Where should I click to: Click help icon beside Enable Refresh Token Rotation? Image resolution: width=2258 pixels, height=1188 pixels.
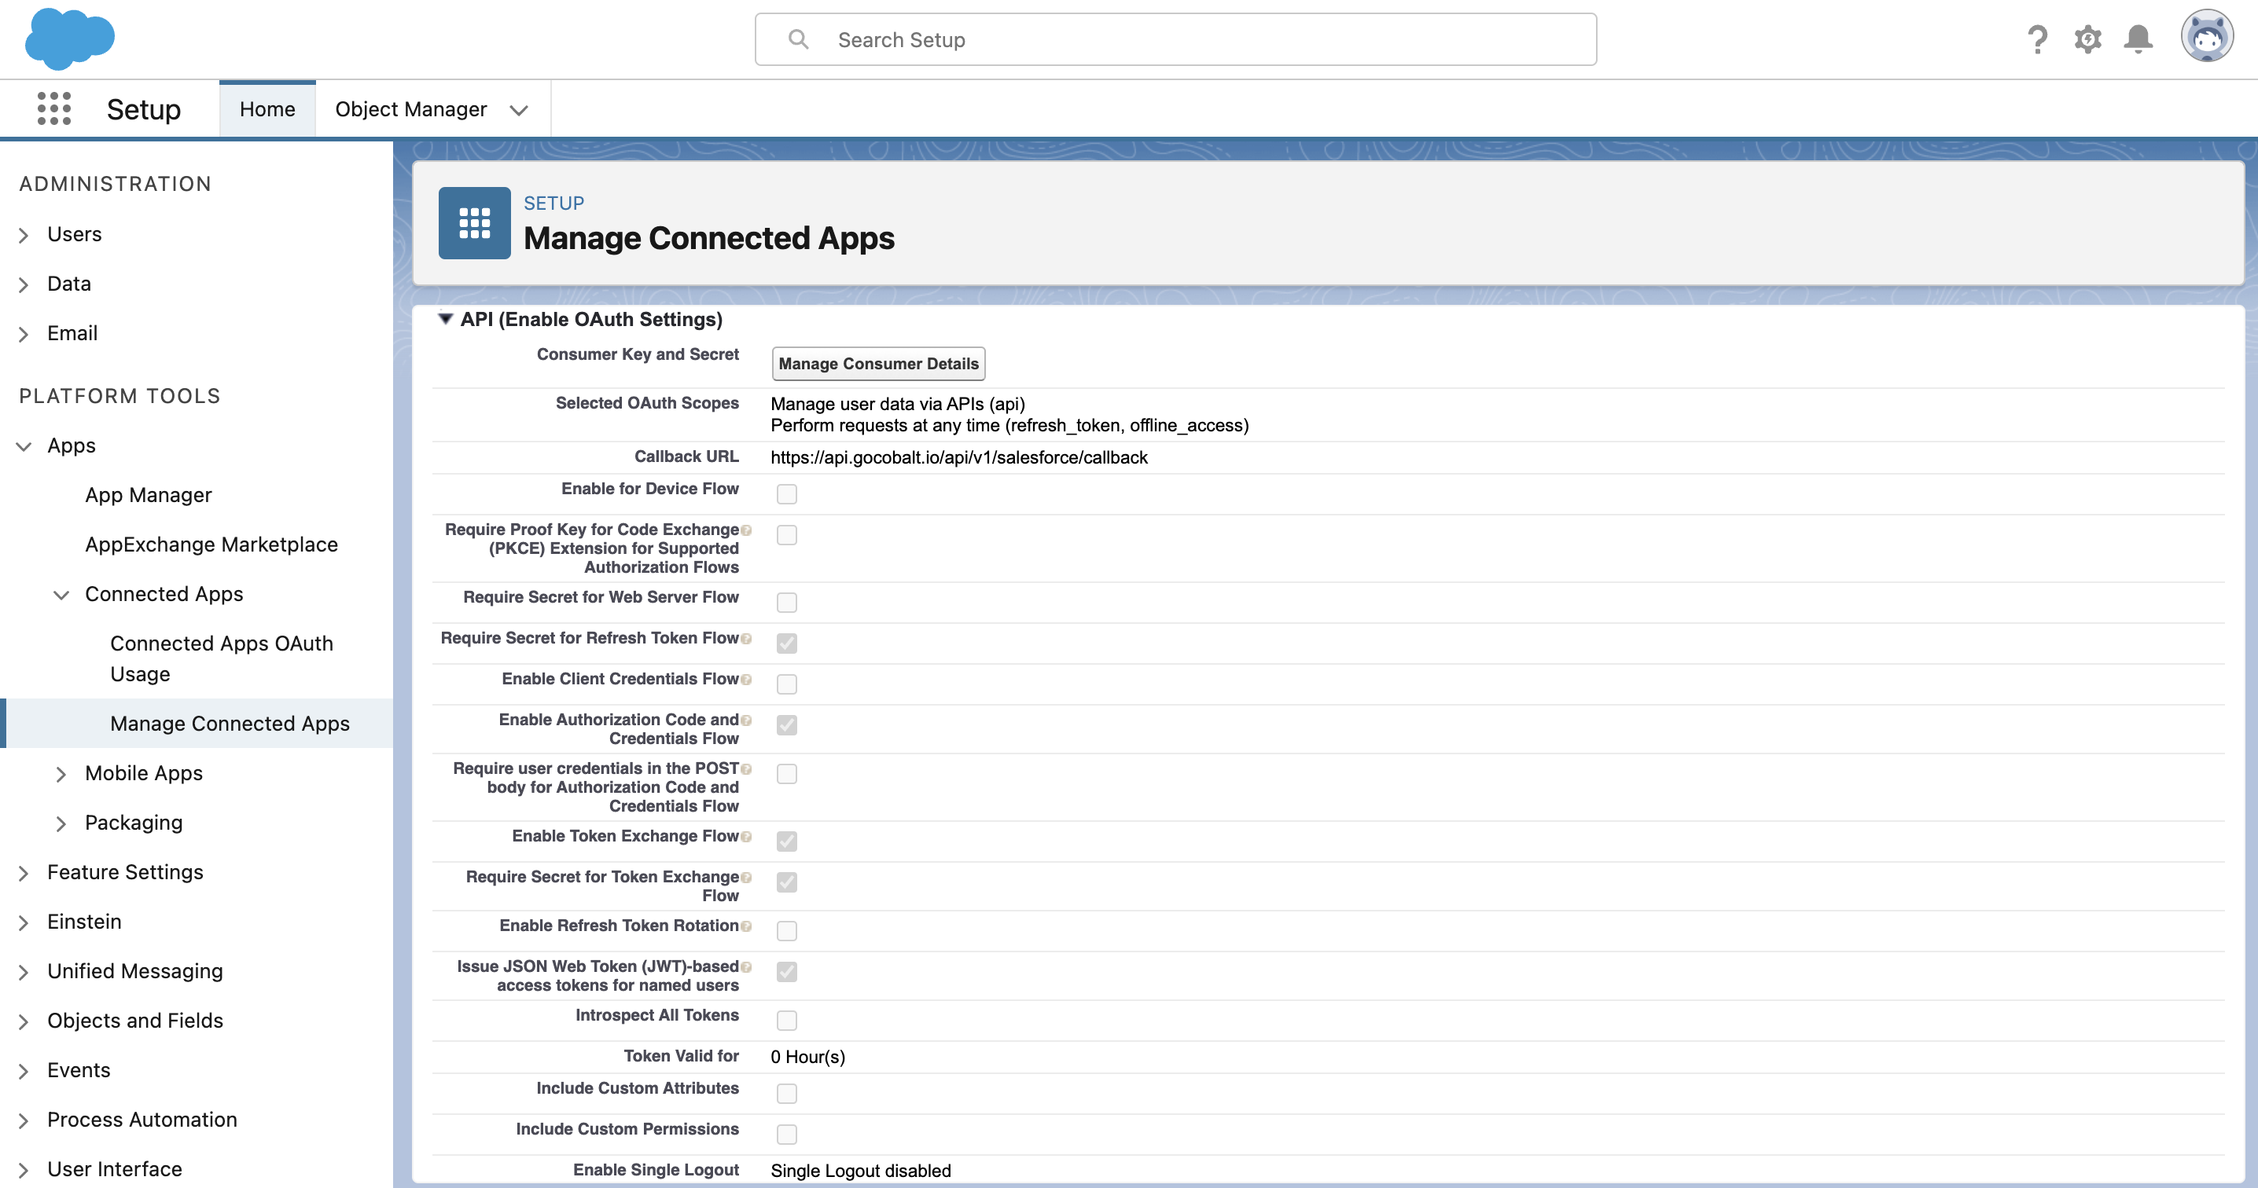[x=746, y=926]
